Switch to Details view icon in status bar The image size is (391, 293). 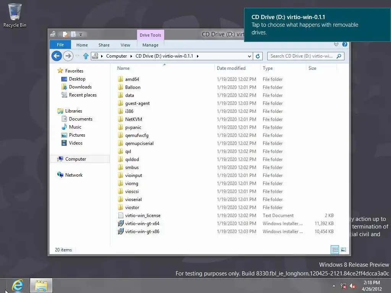pos(335,250)
